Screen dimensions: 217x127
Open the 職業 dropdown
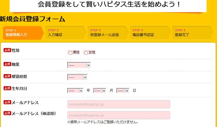tap(79, 65)
